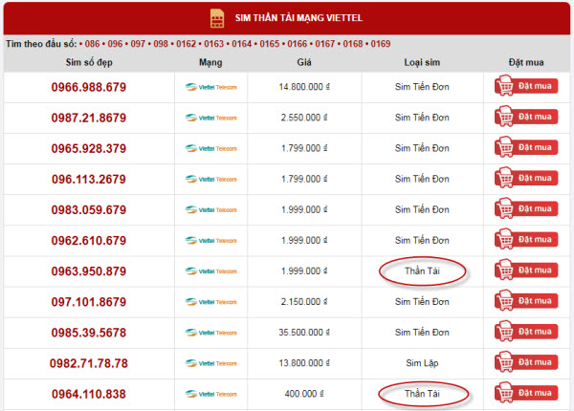Click Viettel Telecom logo in 096.113.2679 row

click(x=210, y=180)
